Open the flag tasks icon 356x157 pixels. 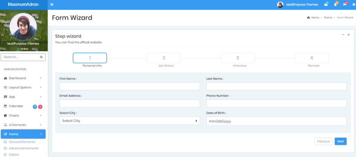(345, 5)
